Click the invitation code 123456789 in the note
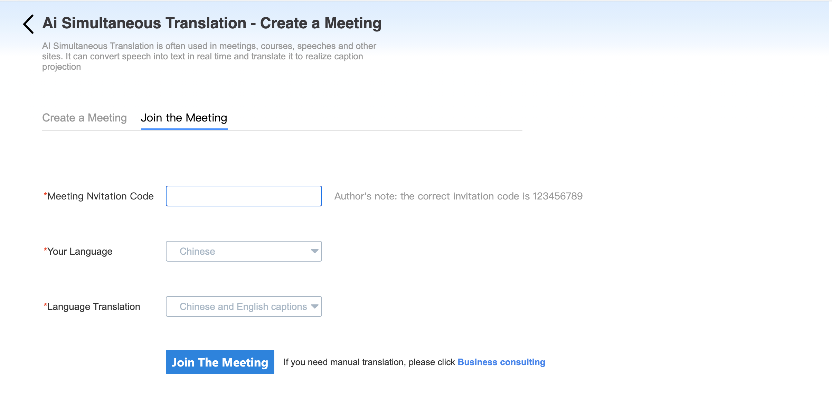Image resolution: width=832 pixels, height=410 pixels. pos(558,196)
